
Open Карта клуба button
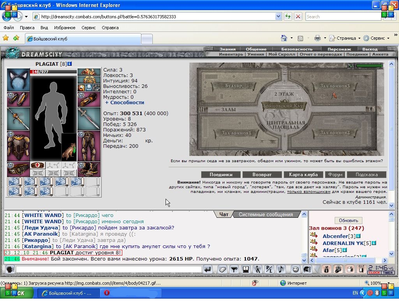click(303, 175)
